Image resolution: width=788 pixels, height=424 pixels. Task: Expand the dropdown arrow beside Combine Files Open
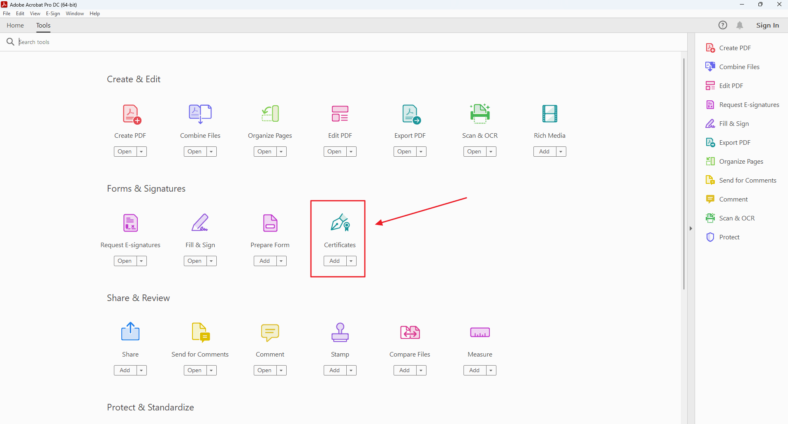tap(211, 152)
